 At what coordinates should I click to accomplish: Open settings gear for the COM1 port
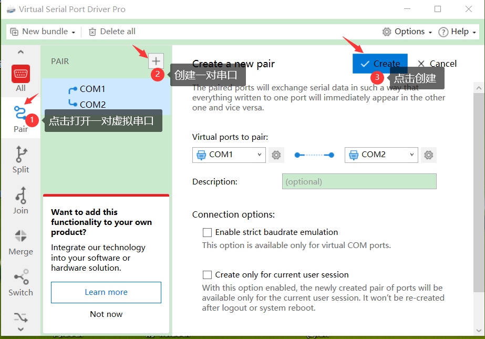(276, 155)
